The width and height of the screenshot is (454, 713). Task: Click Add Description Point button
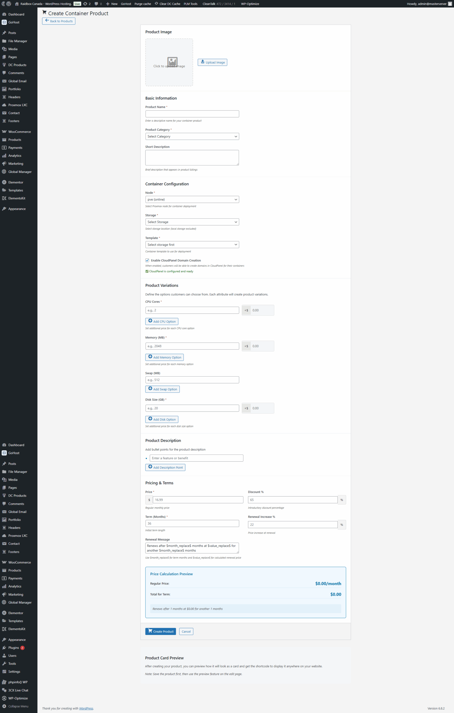(x=165, y=467)
